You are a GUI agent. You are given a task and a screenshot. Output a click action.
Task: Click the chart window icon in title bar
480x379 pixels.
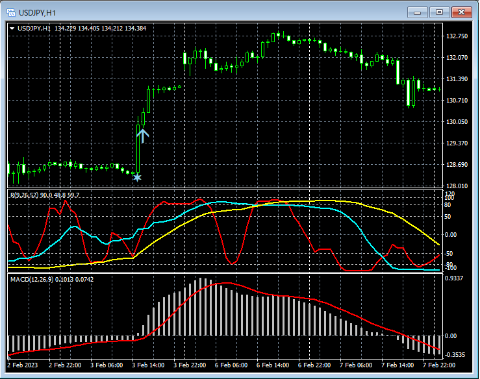pos(11,12)
